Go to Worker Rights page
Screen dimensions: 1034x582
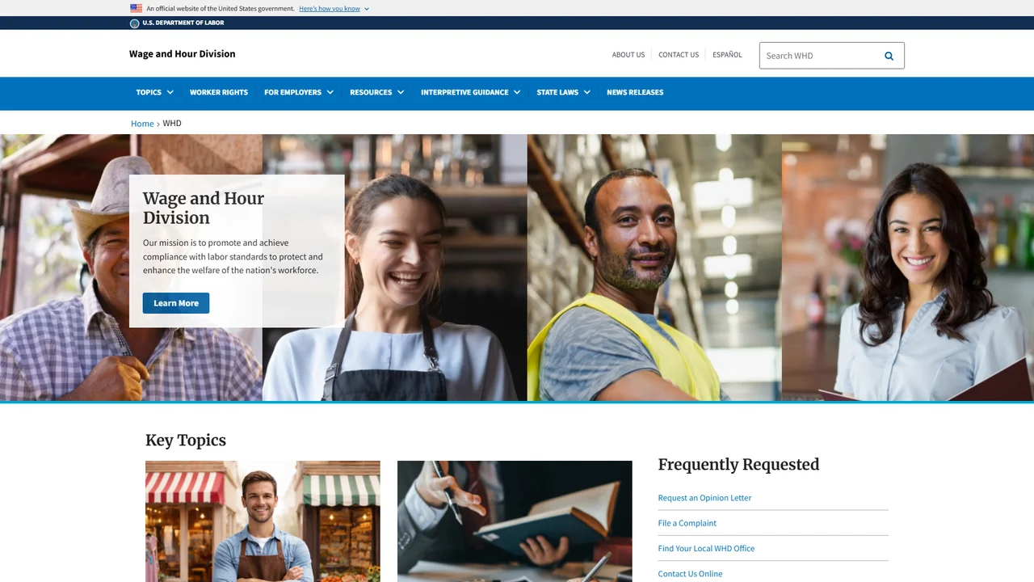coord(219,92)
